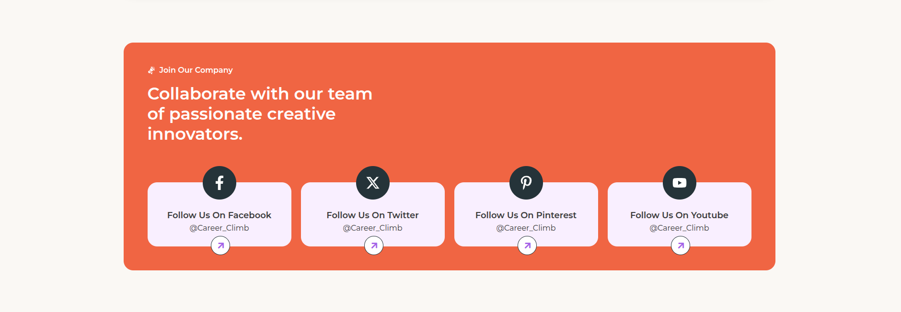Image resolution: width=901 pixels, height=312 pixels.
Task: Select @Career_Climb handle in Twitter card
Action: pyautogui.click(x=373, y=228)
